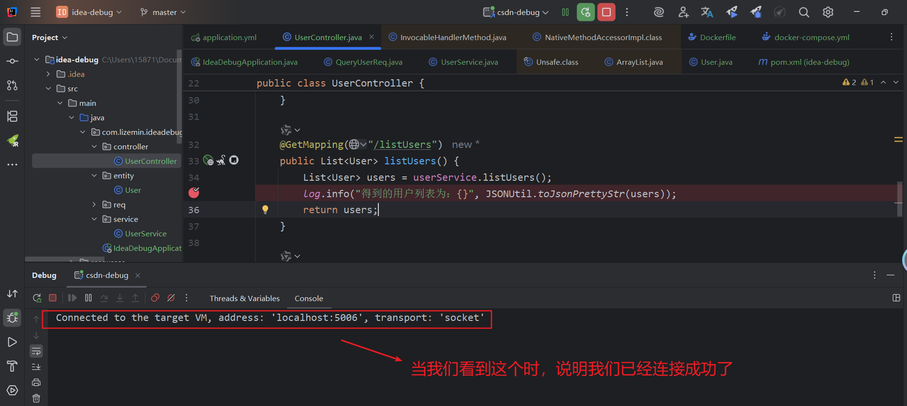Open IDE settings gear
The width and height of the screenshot is (907, 406).
[828, 12]
